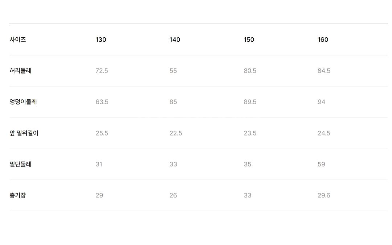The width and height of the screenshot is (392, 245).
Task: Select the 29.6 total length value
Action: click(x=324, y=195)
